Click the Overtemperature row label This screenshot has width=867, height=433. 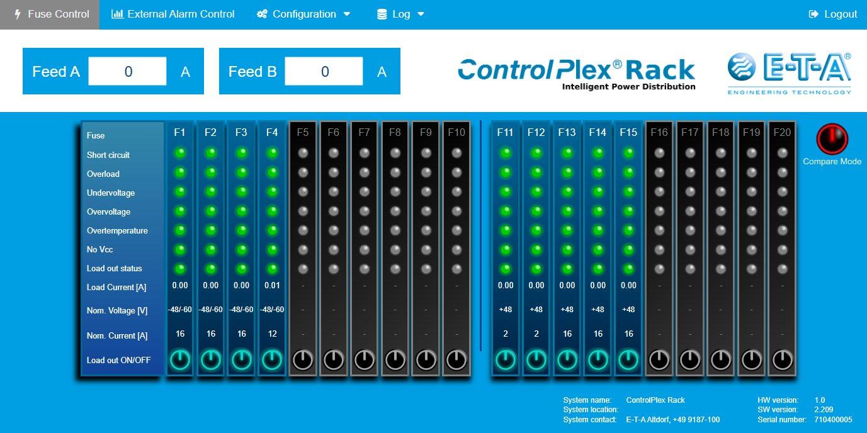(117, 231)
